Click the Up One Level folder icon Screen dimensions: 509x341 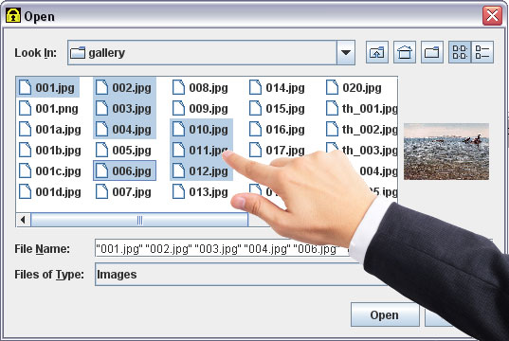(377, 52)
